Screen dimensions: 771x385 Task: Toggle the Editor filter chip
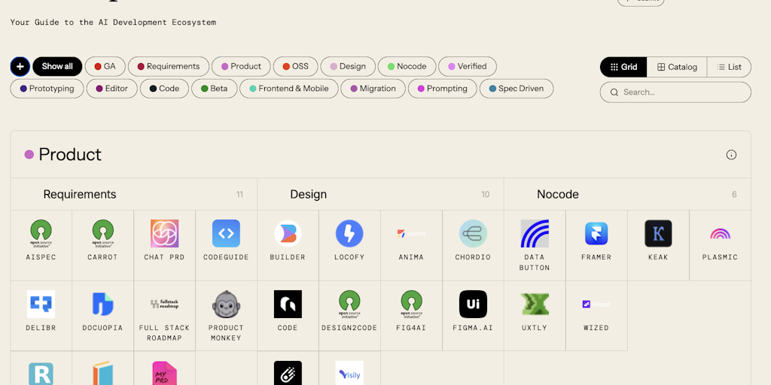[112, 89]
